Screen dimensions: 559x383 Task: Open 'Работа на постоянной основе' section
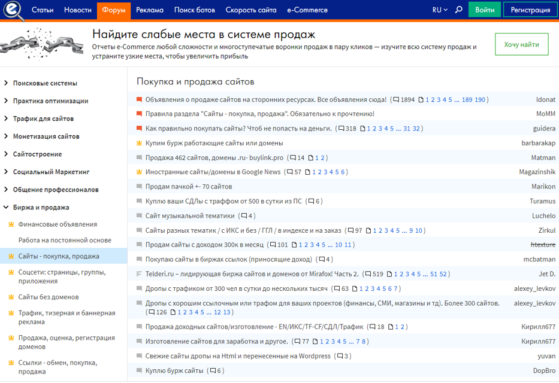click(65, 240)
